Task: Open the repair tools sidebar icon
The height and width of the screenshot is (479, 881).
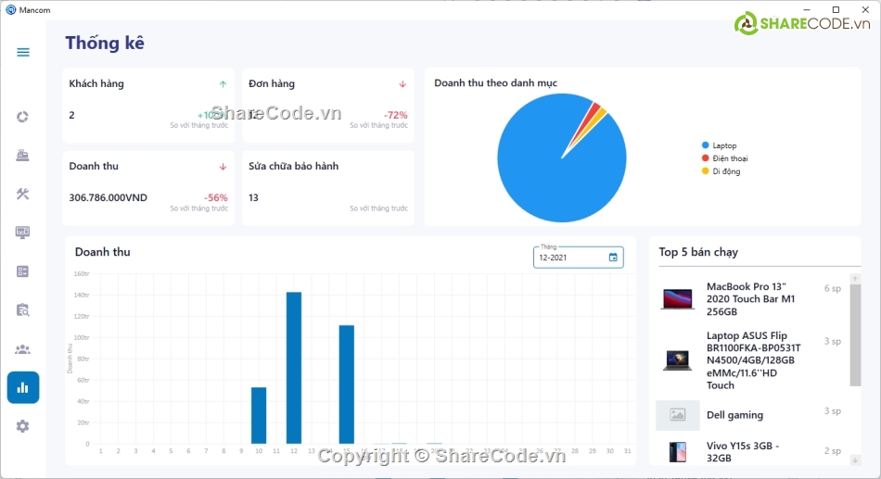Action: pos(23,194)
